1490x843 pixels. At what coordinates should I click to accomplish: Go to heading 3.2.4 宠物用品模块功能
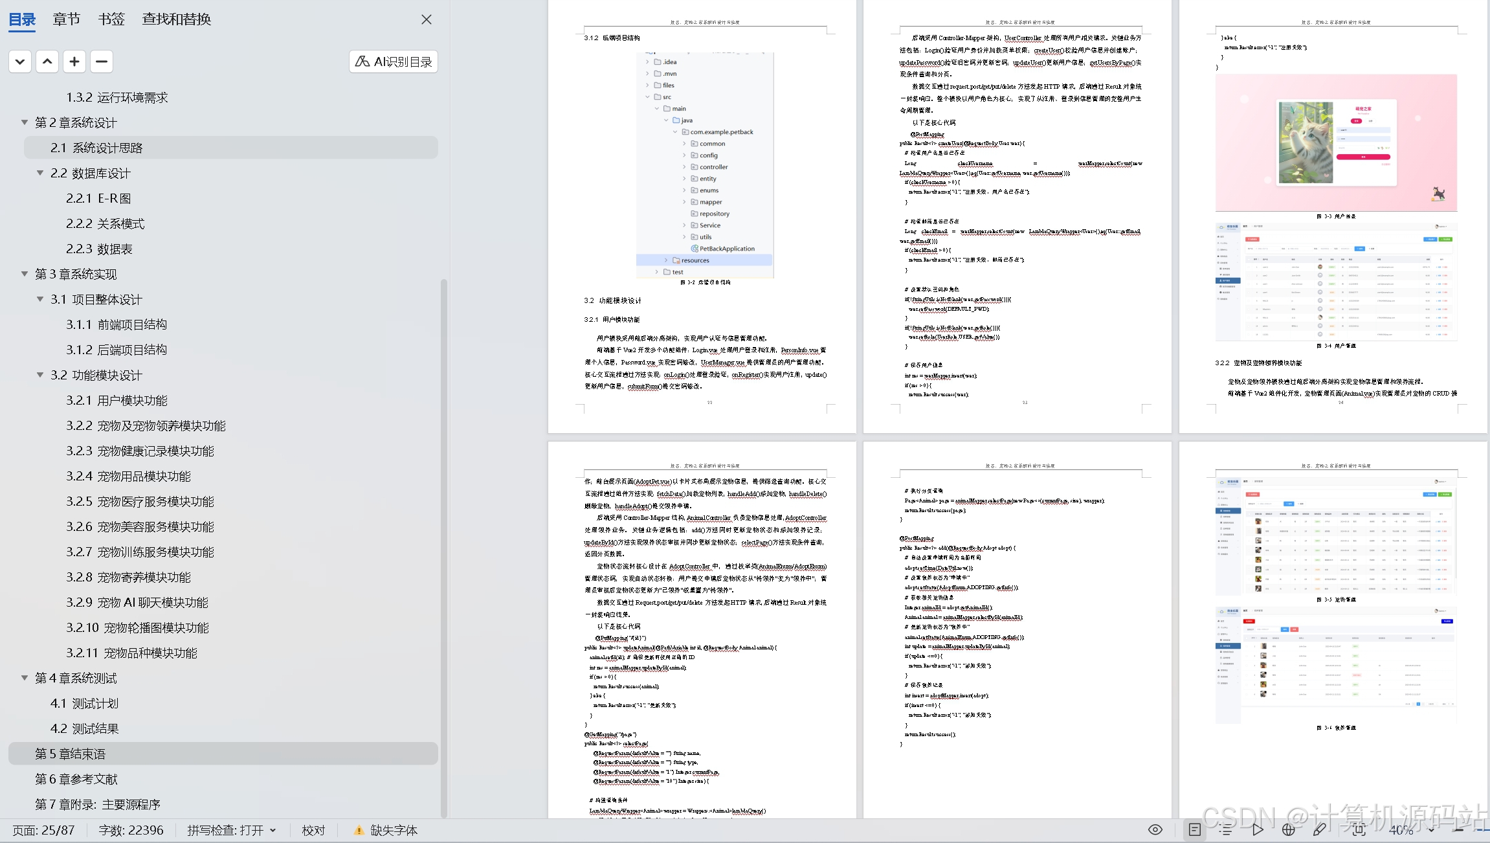click(x=128, y=476)
